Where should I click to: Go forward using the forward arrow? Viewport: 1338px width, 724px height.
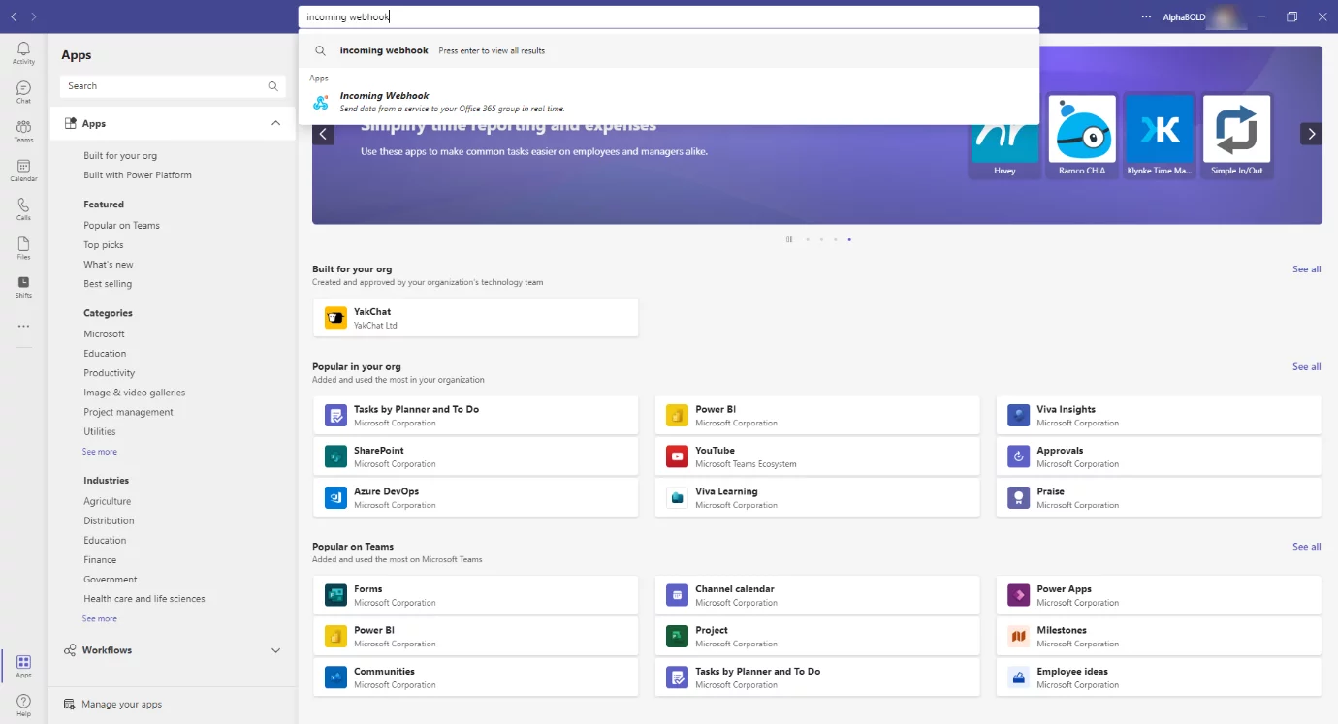point(34,16)
